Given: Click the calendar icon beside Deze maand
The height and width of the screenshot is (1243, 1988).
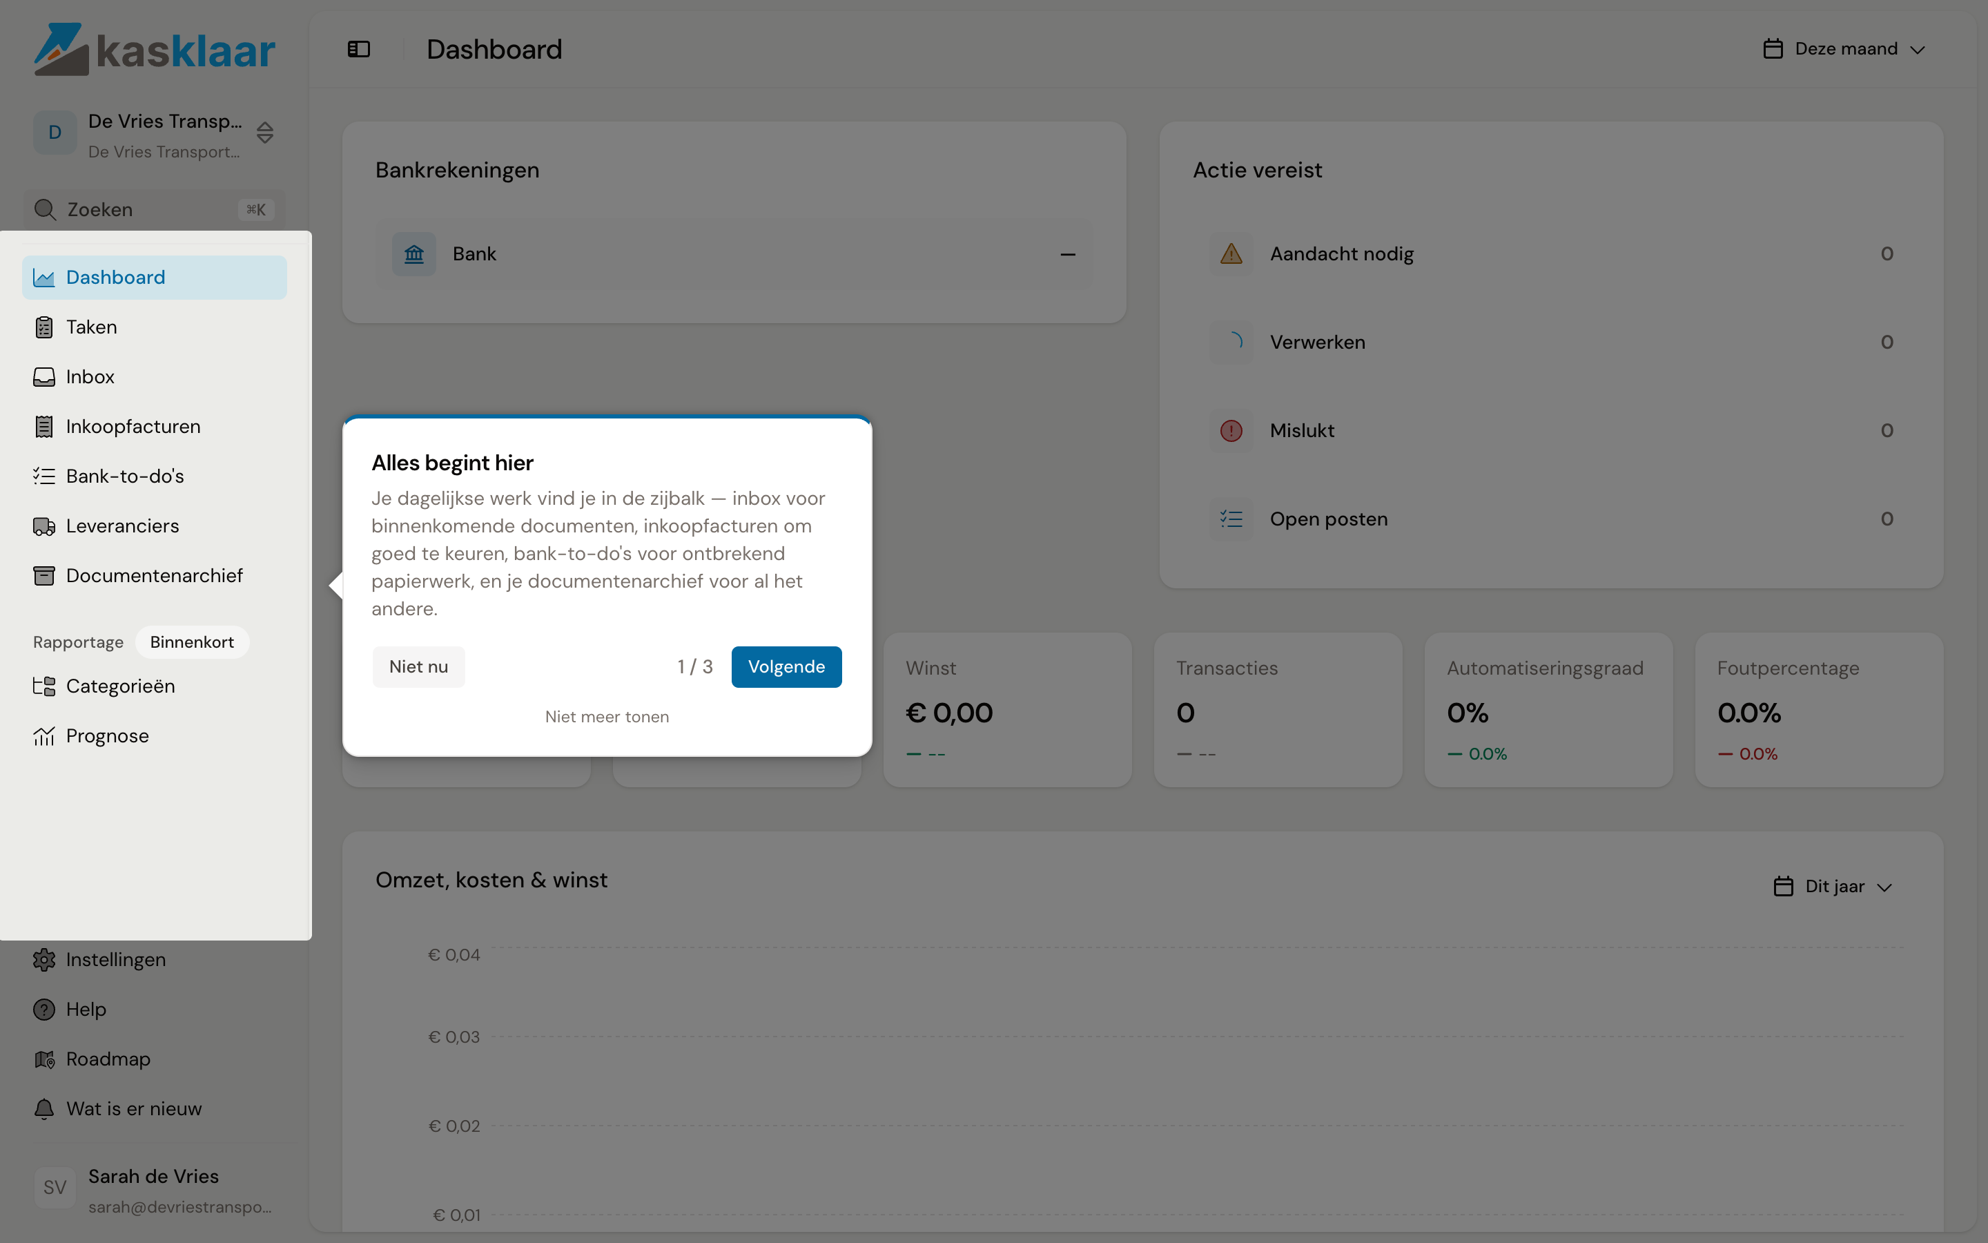Looking at the screenshot, I should pos(1773,49).
